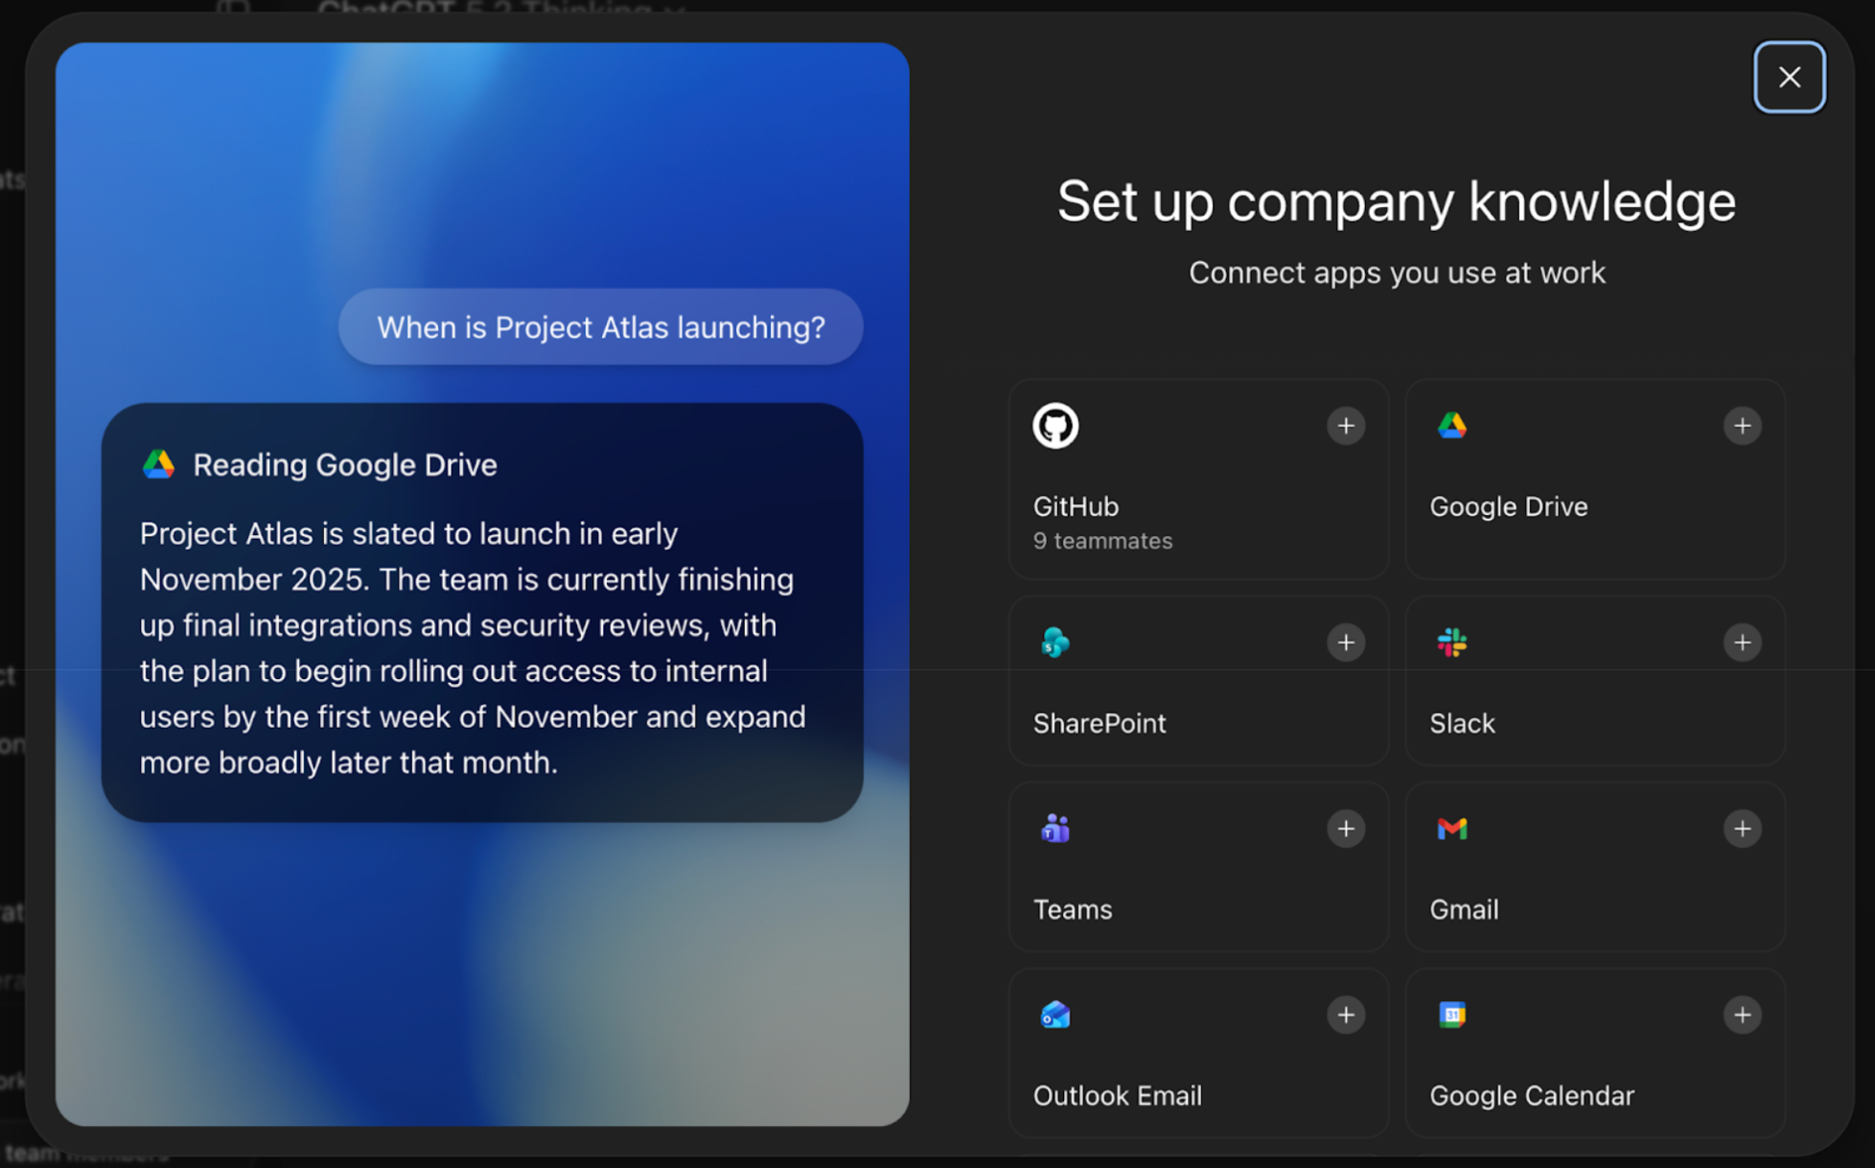The image size is (1875, 1168).
Task: Click the Gmail icon
Action: pyautogui.click(x=1452, y=829)
